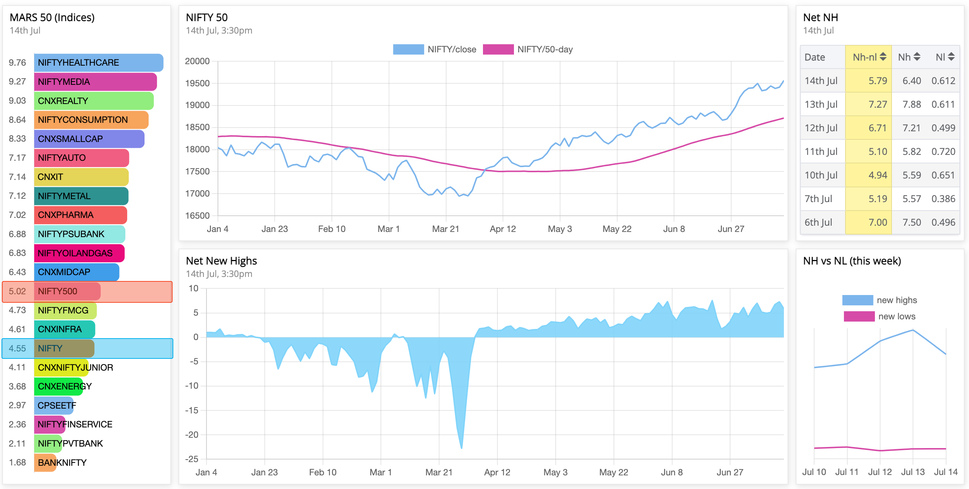The height and width of the screenshot is (489, 969).
Task: Select the NIFTYPSUBANK bar
Action: click(x=80, y=234)
